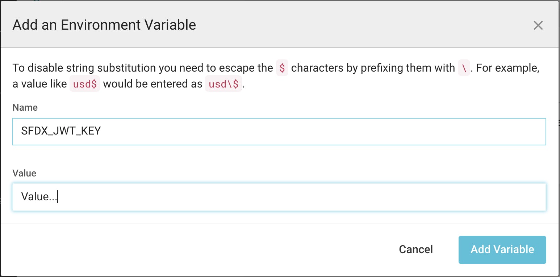
Task: Click Add Variable to save the variable
Action: pyautogui.click(x=502, y=250)
